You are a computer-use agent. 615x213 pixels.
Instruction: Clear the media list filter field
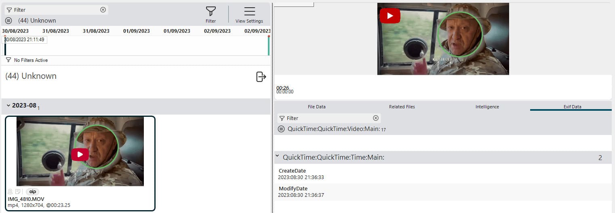[x=103, y=10]
